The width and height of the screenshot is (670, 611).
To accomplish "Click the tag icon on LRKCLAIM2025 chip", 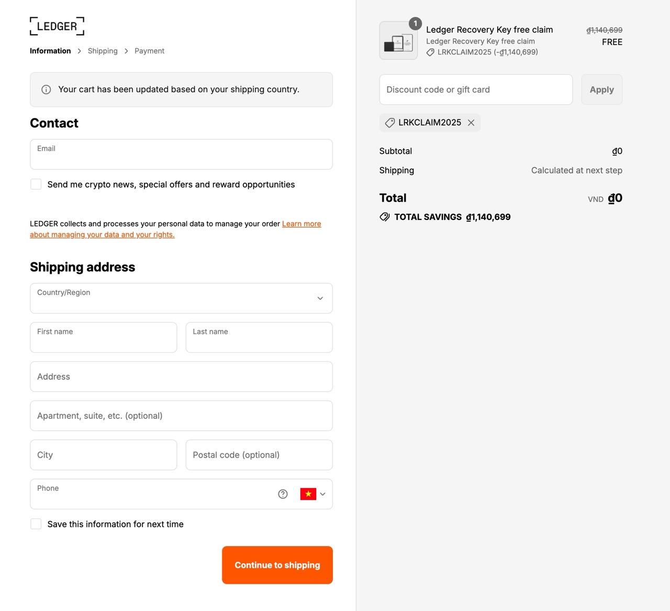I will tap(390, 123).
